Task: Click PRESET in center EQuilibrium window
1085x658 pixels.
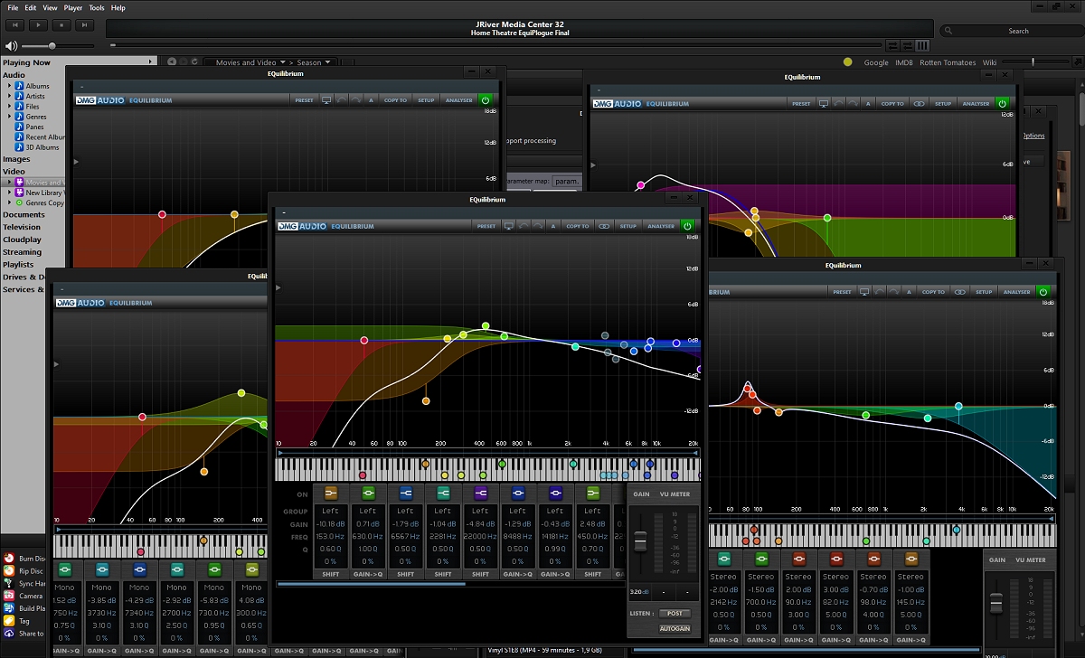Action: (x=486, y=226)
